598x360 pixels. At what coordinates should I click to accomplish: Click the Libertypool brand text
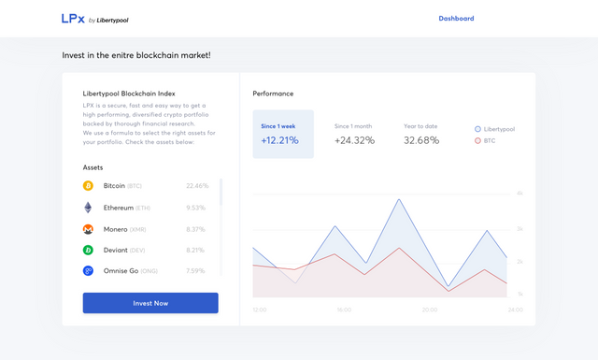(x=112, y=21)
